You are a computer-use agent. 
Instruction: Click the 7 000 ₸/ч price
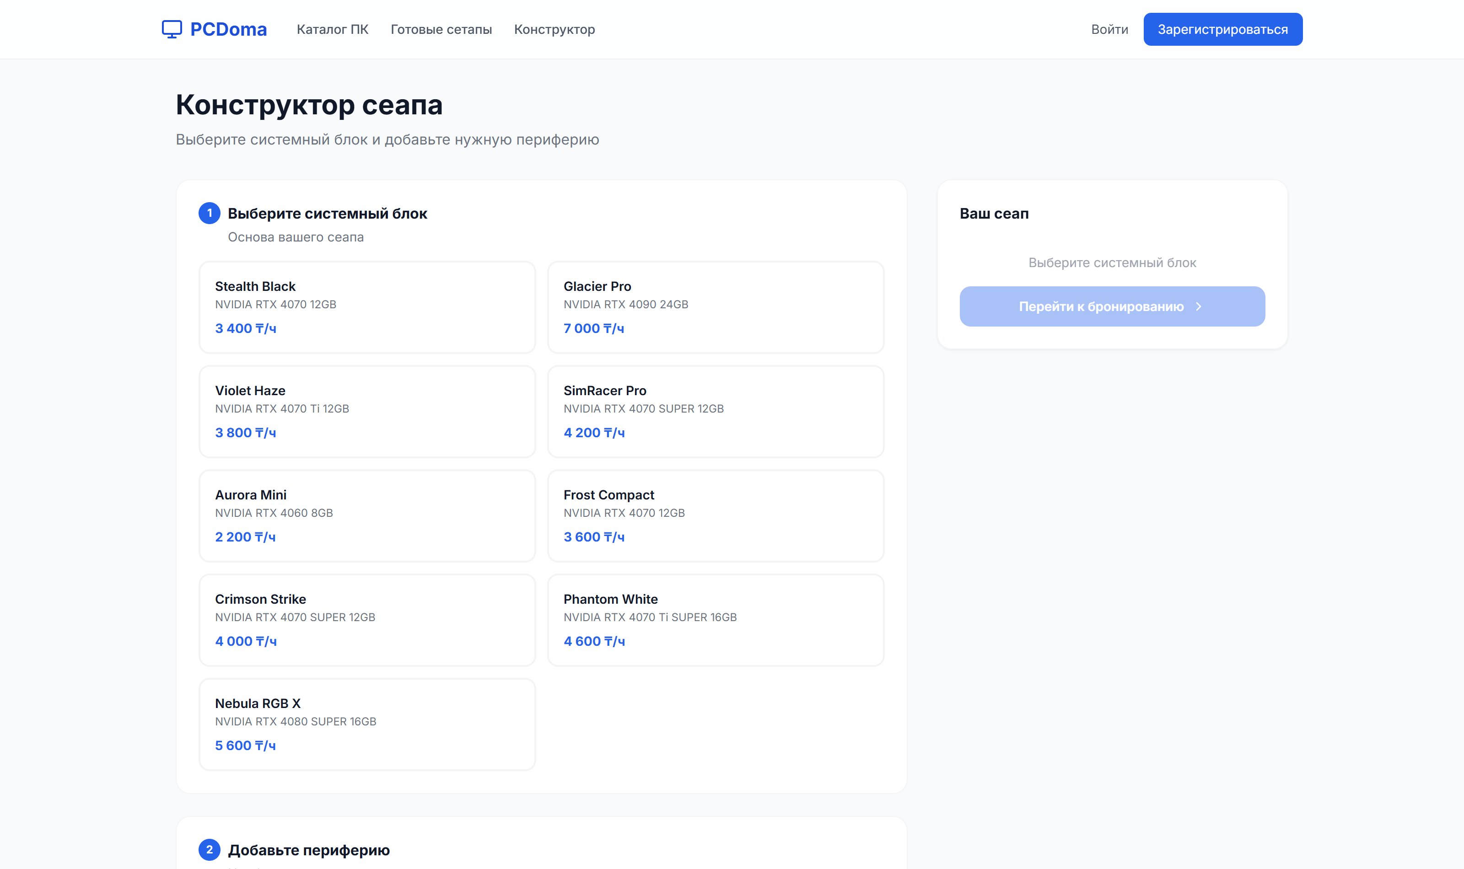tap(594, 328)
